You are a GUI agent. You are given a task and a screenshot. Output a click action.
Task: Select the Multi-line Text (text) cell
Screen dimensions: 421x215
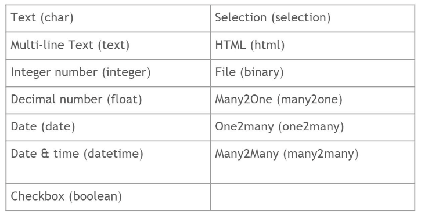[x=108, y=46]
